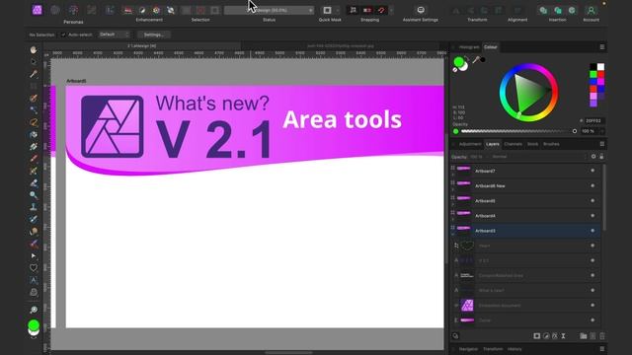The height and width of the screenshot is (355, 632).
Task: Switch to the Export persona
Action: tap(110, 10)
